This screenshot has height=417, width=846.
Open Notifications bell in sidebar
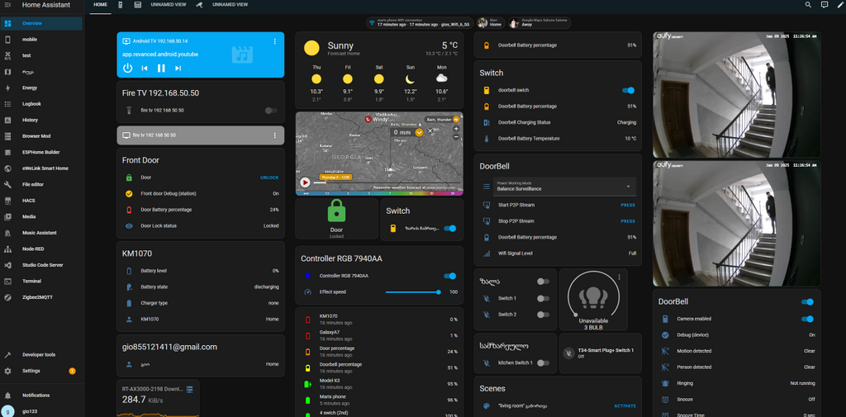tap(7, 396)
